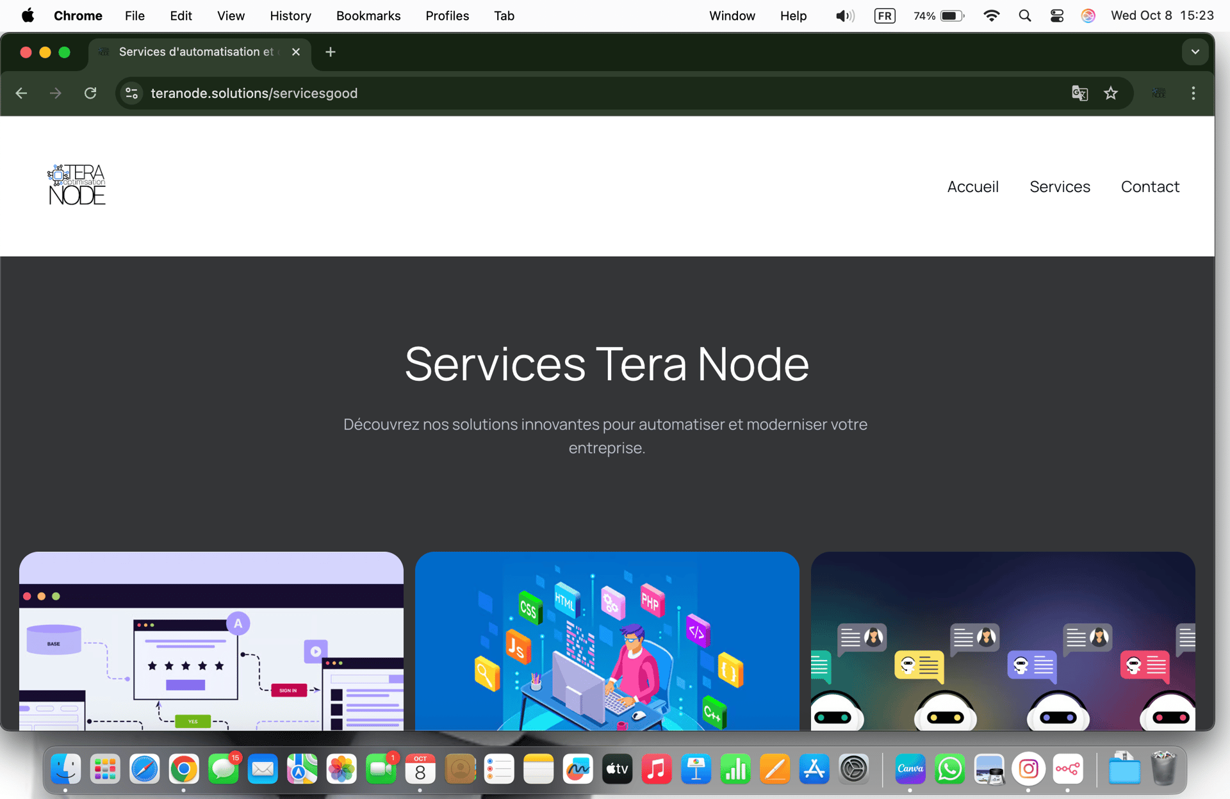Click the Tera Node logo

click(x=77, y=185)
